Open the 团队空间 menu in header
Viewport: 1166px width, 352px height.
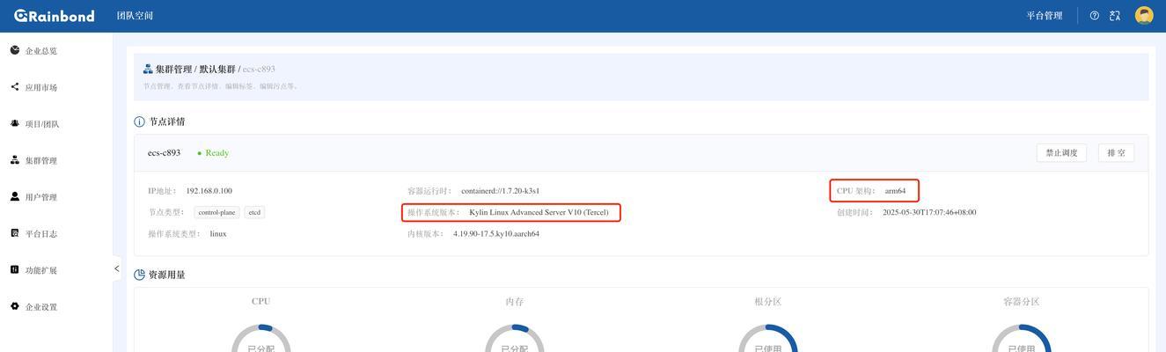(135, 16)
